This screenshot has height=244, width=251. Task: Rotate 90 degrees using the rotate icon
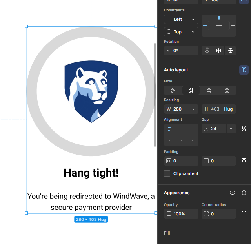207,51
